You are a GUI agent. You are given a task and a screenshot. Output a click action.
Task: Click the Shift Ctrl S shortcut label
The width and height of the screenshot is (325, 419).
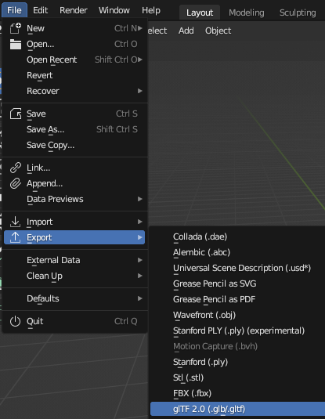pos(117,129)
